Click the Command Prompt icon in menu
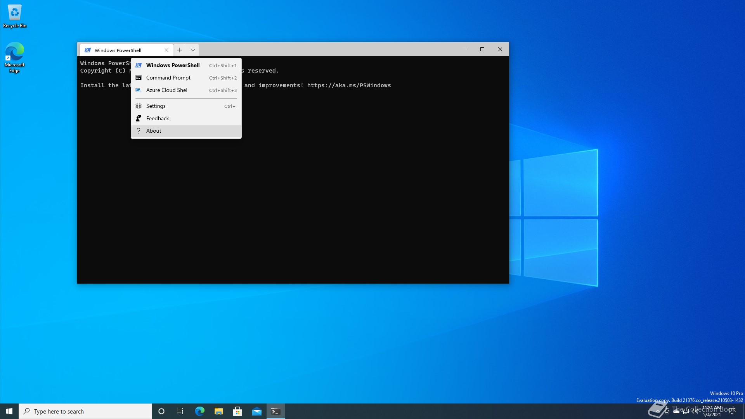The width and height of the screenshot is (745, 419). (x=139, y=78)
